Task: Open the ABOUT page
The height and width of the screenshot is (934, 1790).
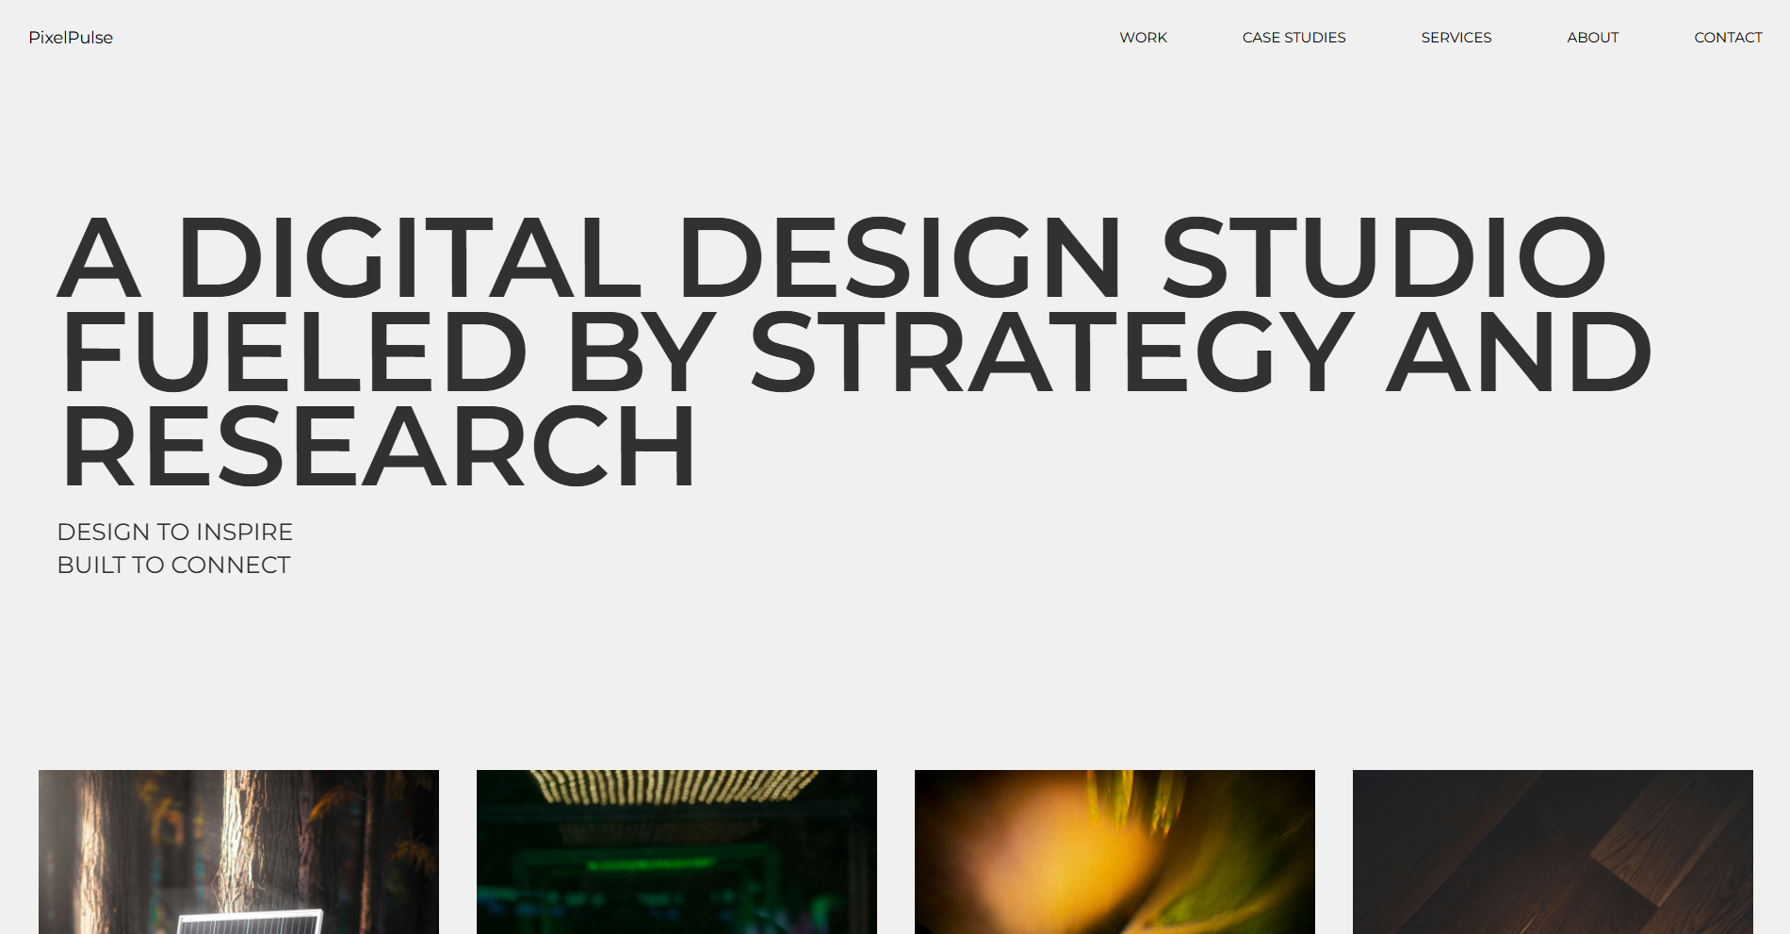Action: pos(1592,38)
